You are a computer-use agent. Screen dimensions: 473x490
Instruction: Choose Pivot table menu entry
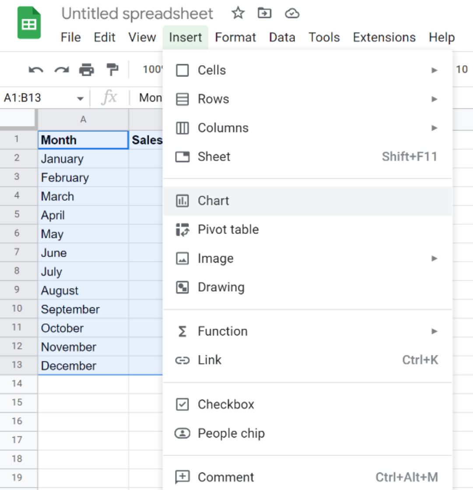308,229
